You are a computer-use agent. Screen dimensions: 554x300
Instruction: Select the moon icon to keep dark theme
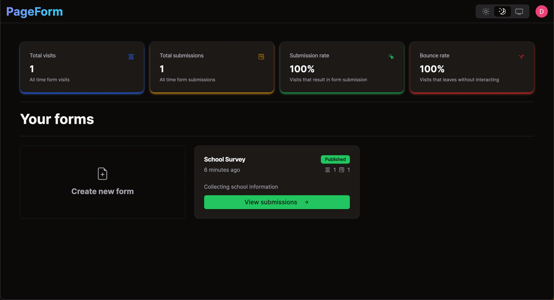click(x=502, y=11)
